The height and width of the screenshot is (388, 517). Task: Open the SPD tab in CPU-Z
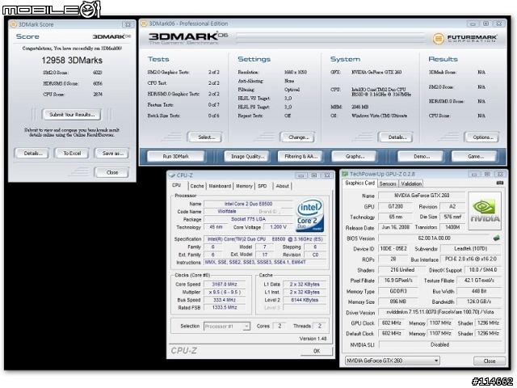tap(263, 186)
